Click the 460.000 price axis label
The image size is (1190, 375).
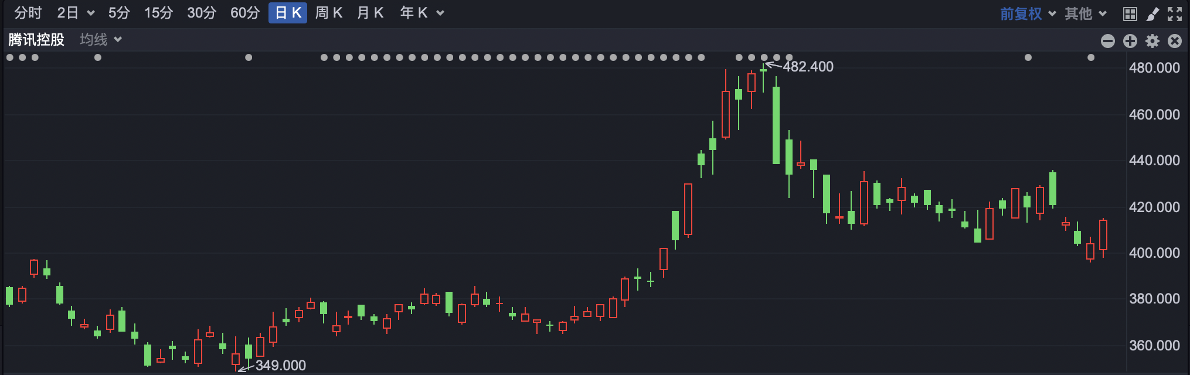(1154, 115)
